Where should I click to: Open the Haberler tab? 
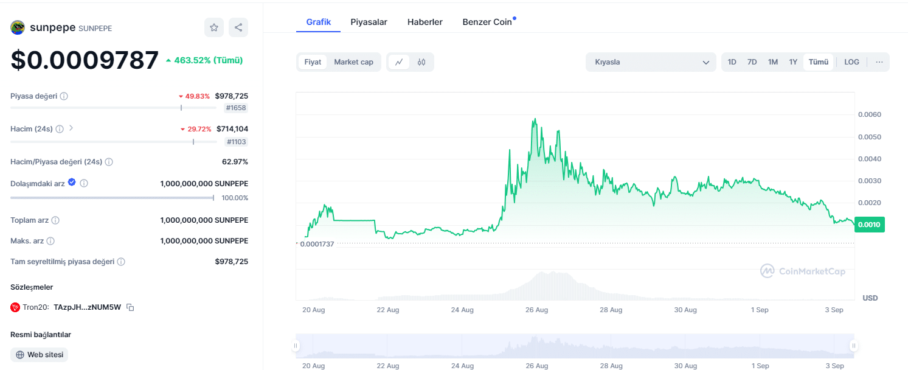(x=425, y=22)
